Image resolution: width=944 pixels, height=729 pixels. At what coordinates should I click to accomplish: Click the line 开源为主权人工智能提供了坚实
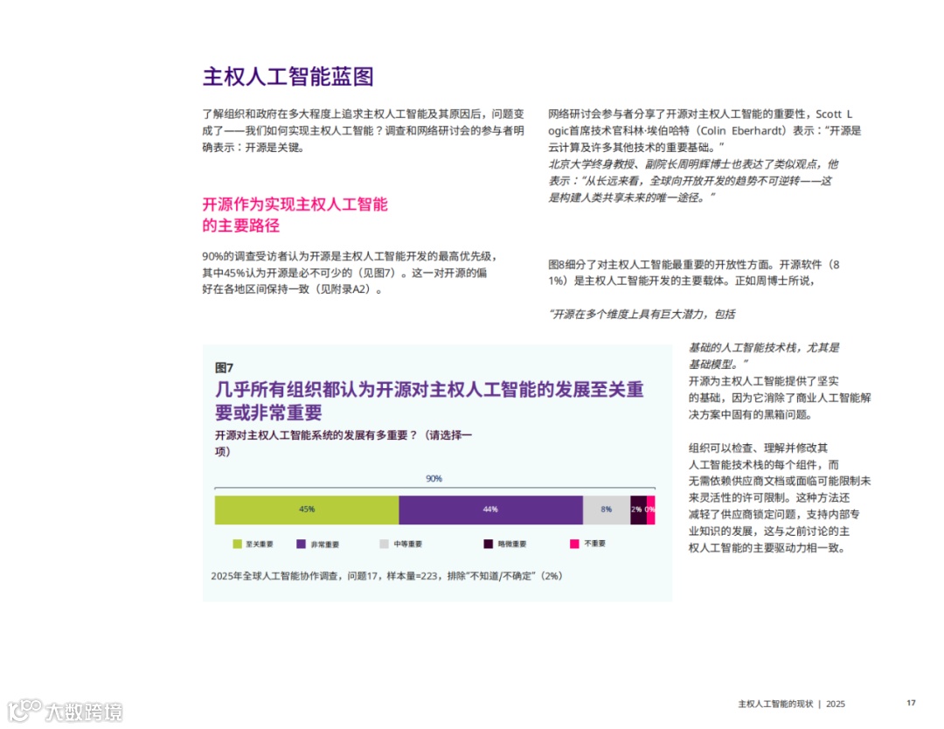pos(763,381)
